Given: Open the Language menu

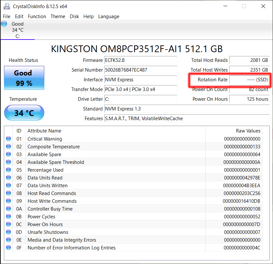Looking at the screenshot, I should pyautogui.click(x=109, y=17).
